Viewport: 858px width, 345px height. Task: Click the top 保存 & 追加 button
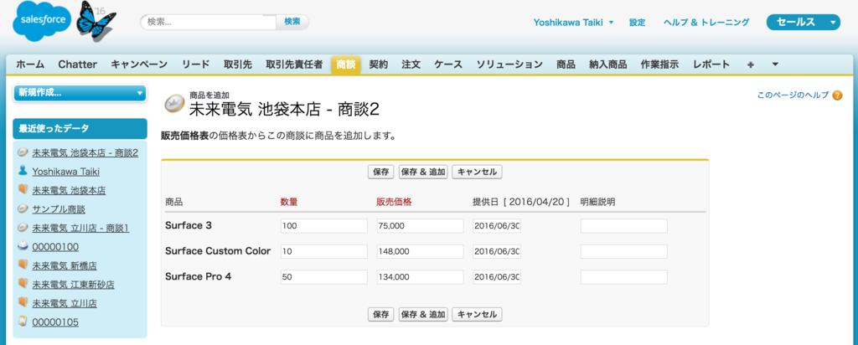pyautogui.click(x=423, y=172)
